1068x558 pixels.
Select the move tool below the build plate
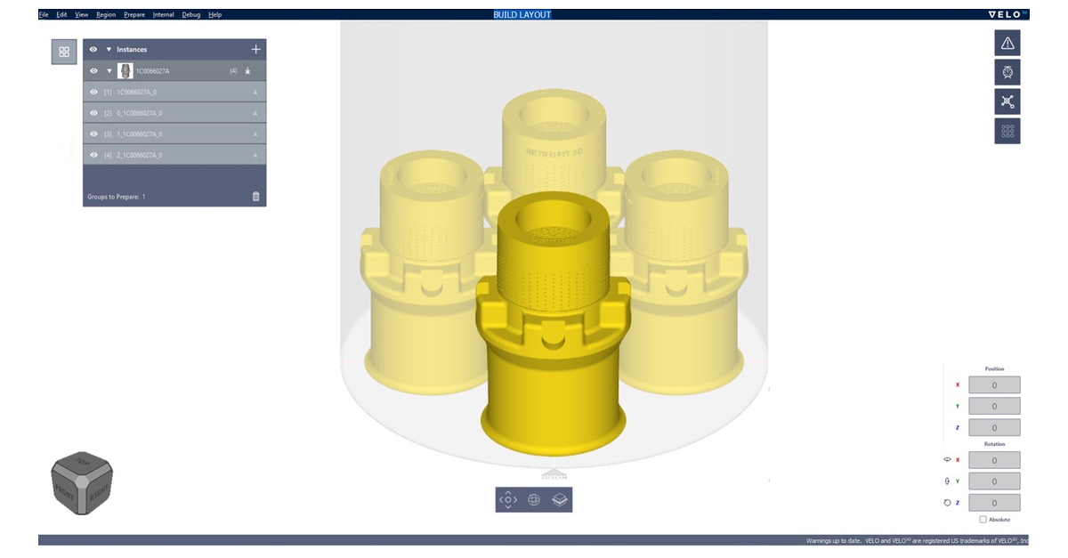pyautogui.click(x=507, y=500)
